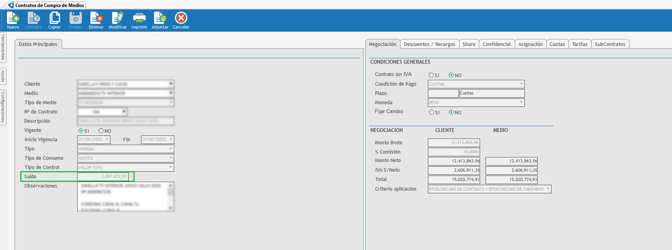Viewport: 672px width, 250px height.
Task: Select SI for Contrato sin IVA
Action: click(431, 75)
